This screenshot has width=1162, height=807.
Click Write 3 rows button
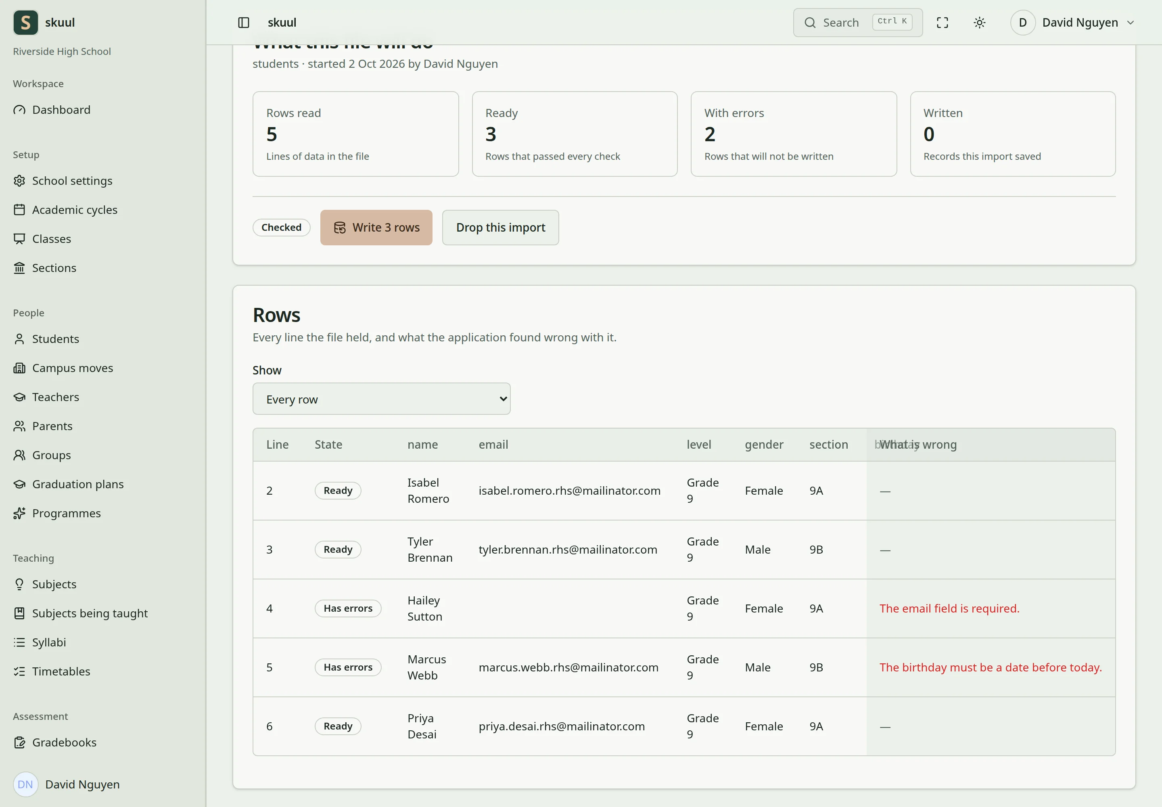(x=376, y=228)
